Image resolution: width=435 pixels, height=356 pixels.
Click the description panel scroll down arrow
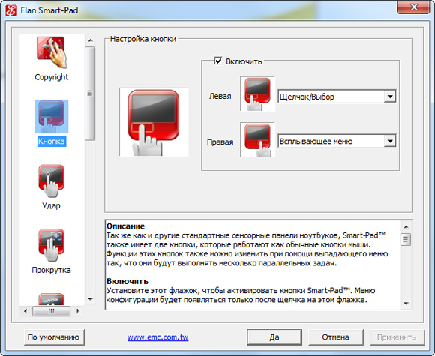pos(406,304)
